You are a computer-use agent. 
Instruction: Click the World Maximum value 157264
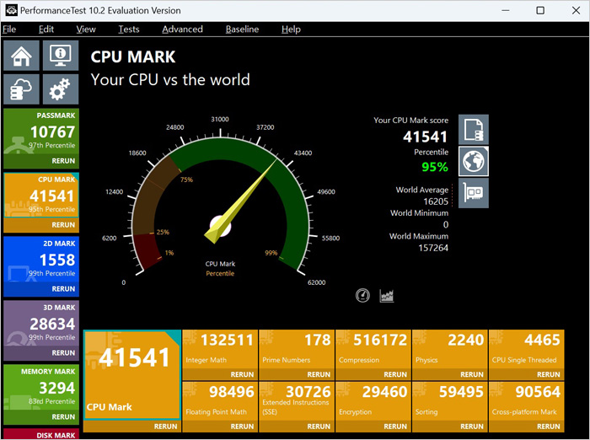[433, 248]
